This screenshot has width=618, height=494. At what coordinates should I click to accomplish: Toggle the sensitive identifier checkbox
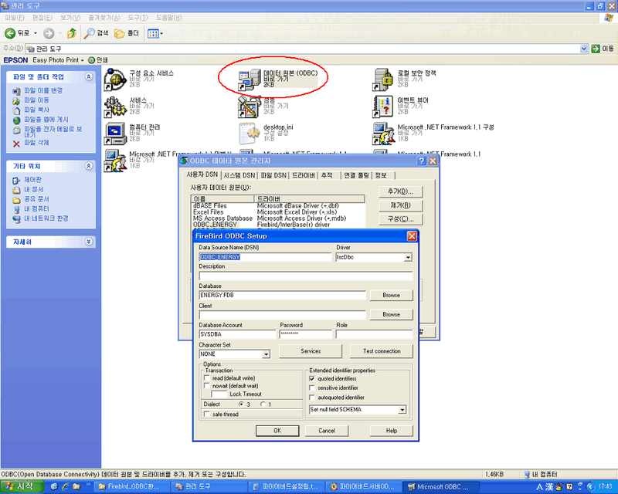[x=312, y=387]
